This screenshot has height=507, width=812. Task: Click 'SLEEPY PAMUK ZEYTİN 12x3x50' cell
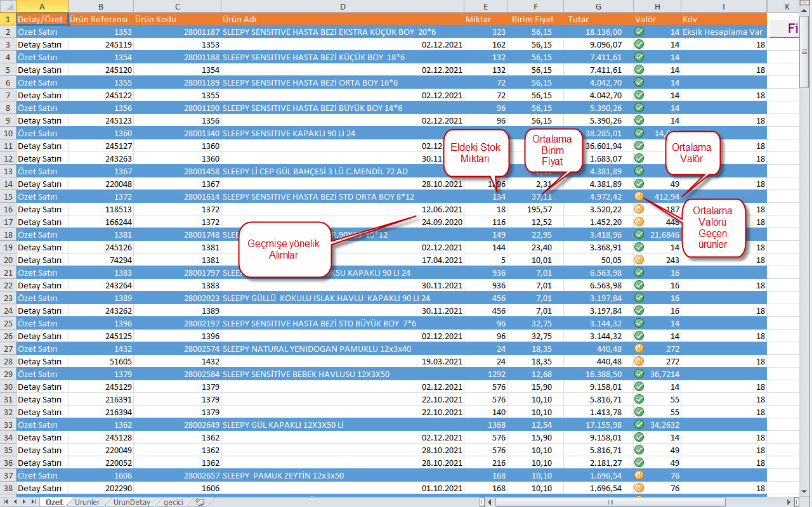click(x=343, y=475)
